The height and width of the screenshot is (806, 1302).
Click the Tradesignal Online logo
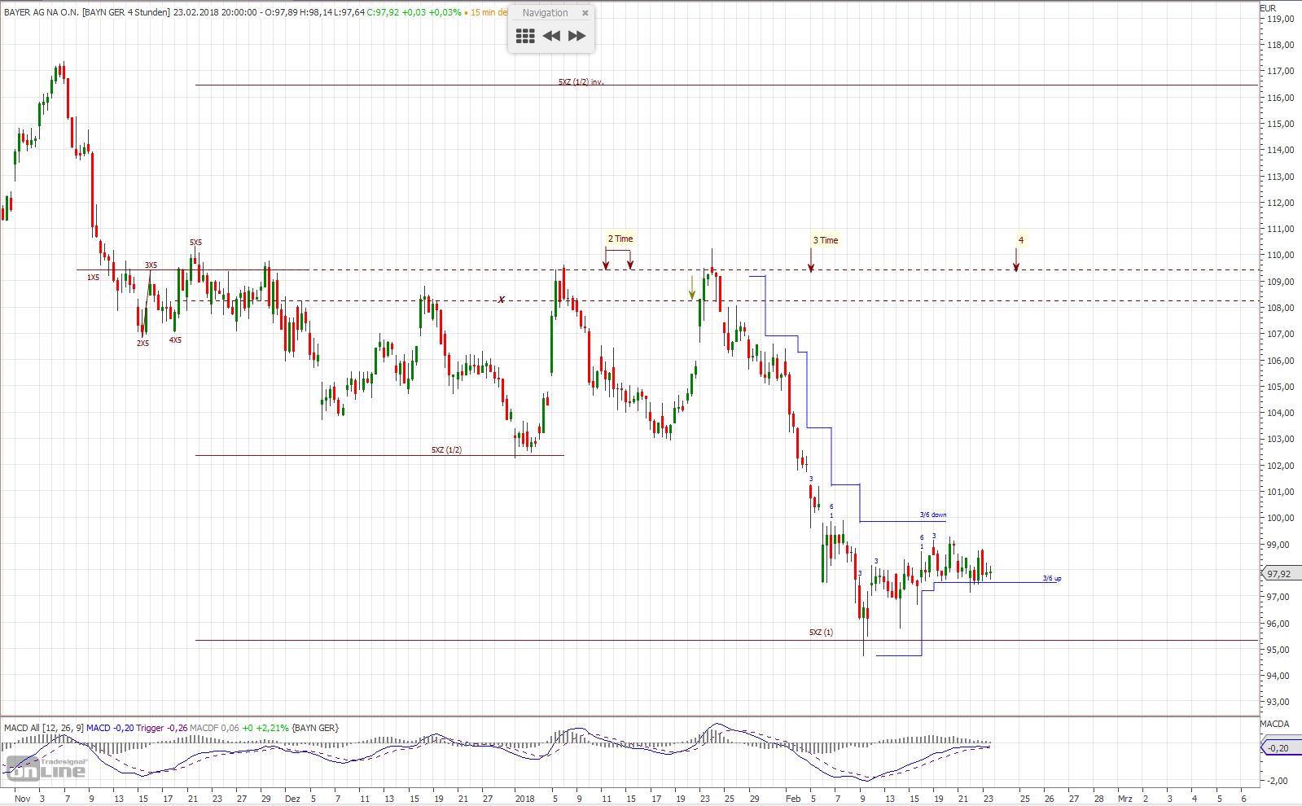click(46, 766)
